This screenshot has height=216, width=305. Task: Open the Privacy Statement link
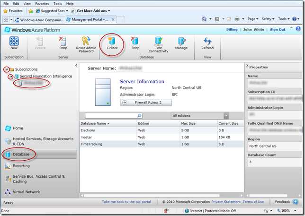pyautogui.click(x=226, y=202)
